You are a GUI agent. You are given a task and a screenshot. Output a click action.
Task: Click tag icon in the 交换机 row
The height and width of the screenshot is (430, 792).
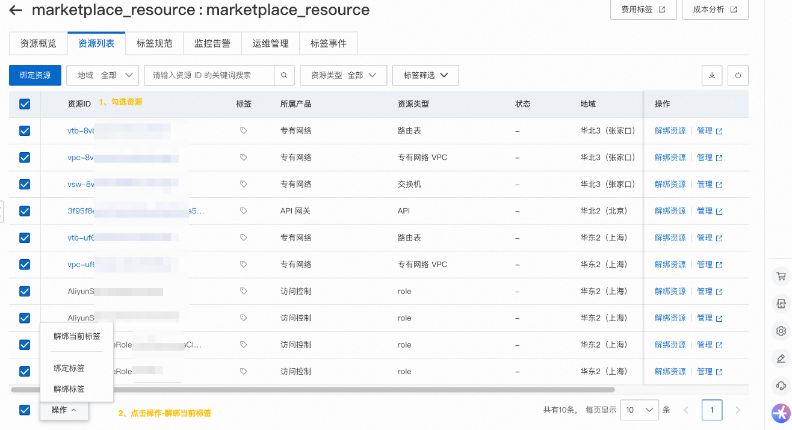pos(244,184)
